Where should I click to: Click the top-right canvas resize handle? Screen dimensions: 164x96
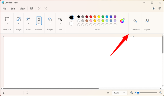pos(133,37)
